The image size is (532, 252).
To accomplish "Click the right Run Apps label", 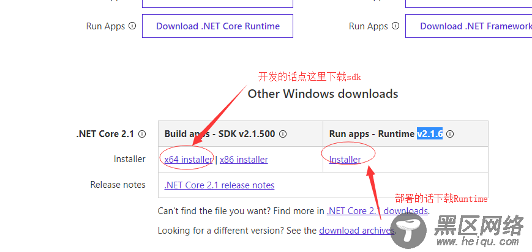I will pyautogui.click(x=369, y=26).
